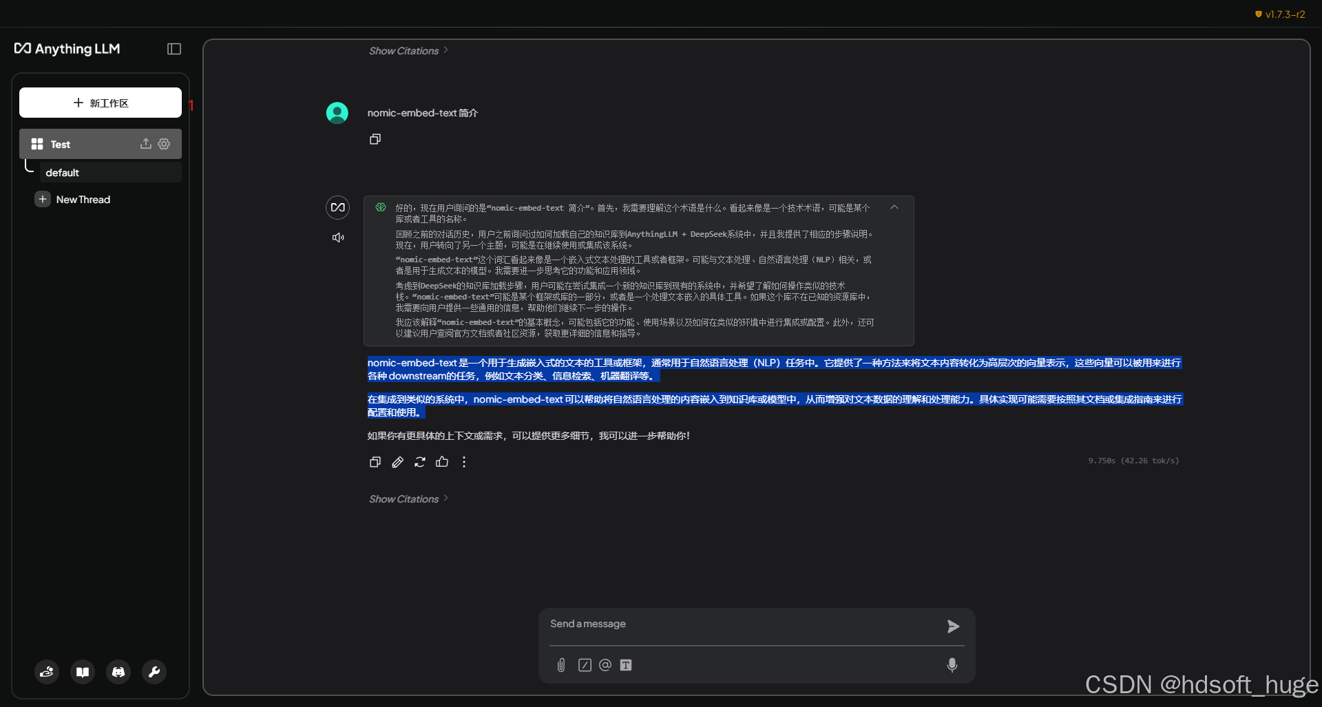Click the user avatar icon
Viewport: 1322px width, 707px height.
coord(337,113)
